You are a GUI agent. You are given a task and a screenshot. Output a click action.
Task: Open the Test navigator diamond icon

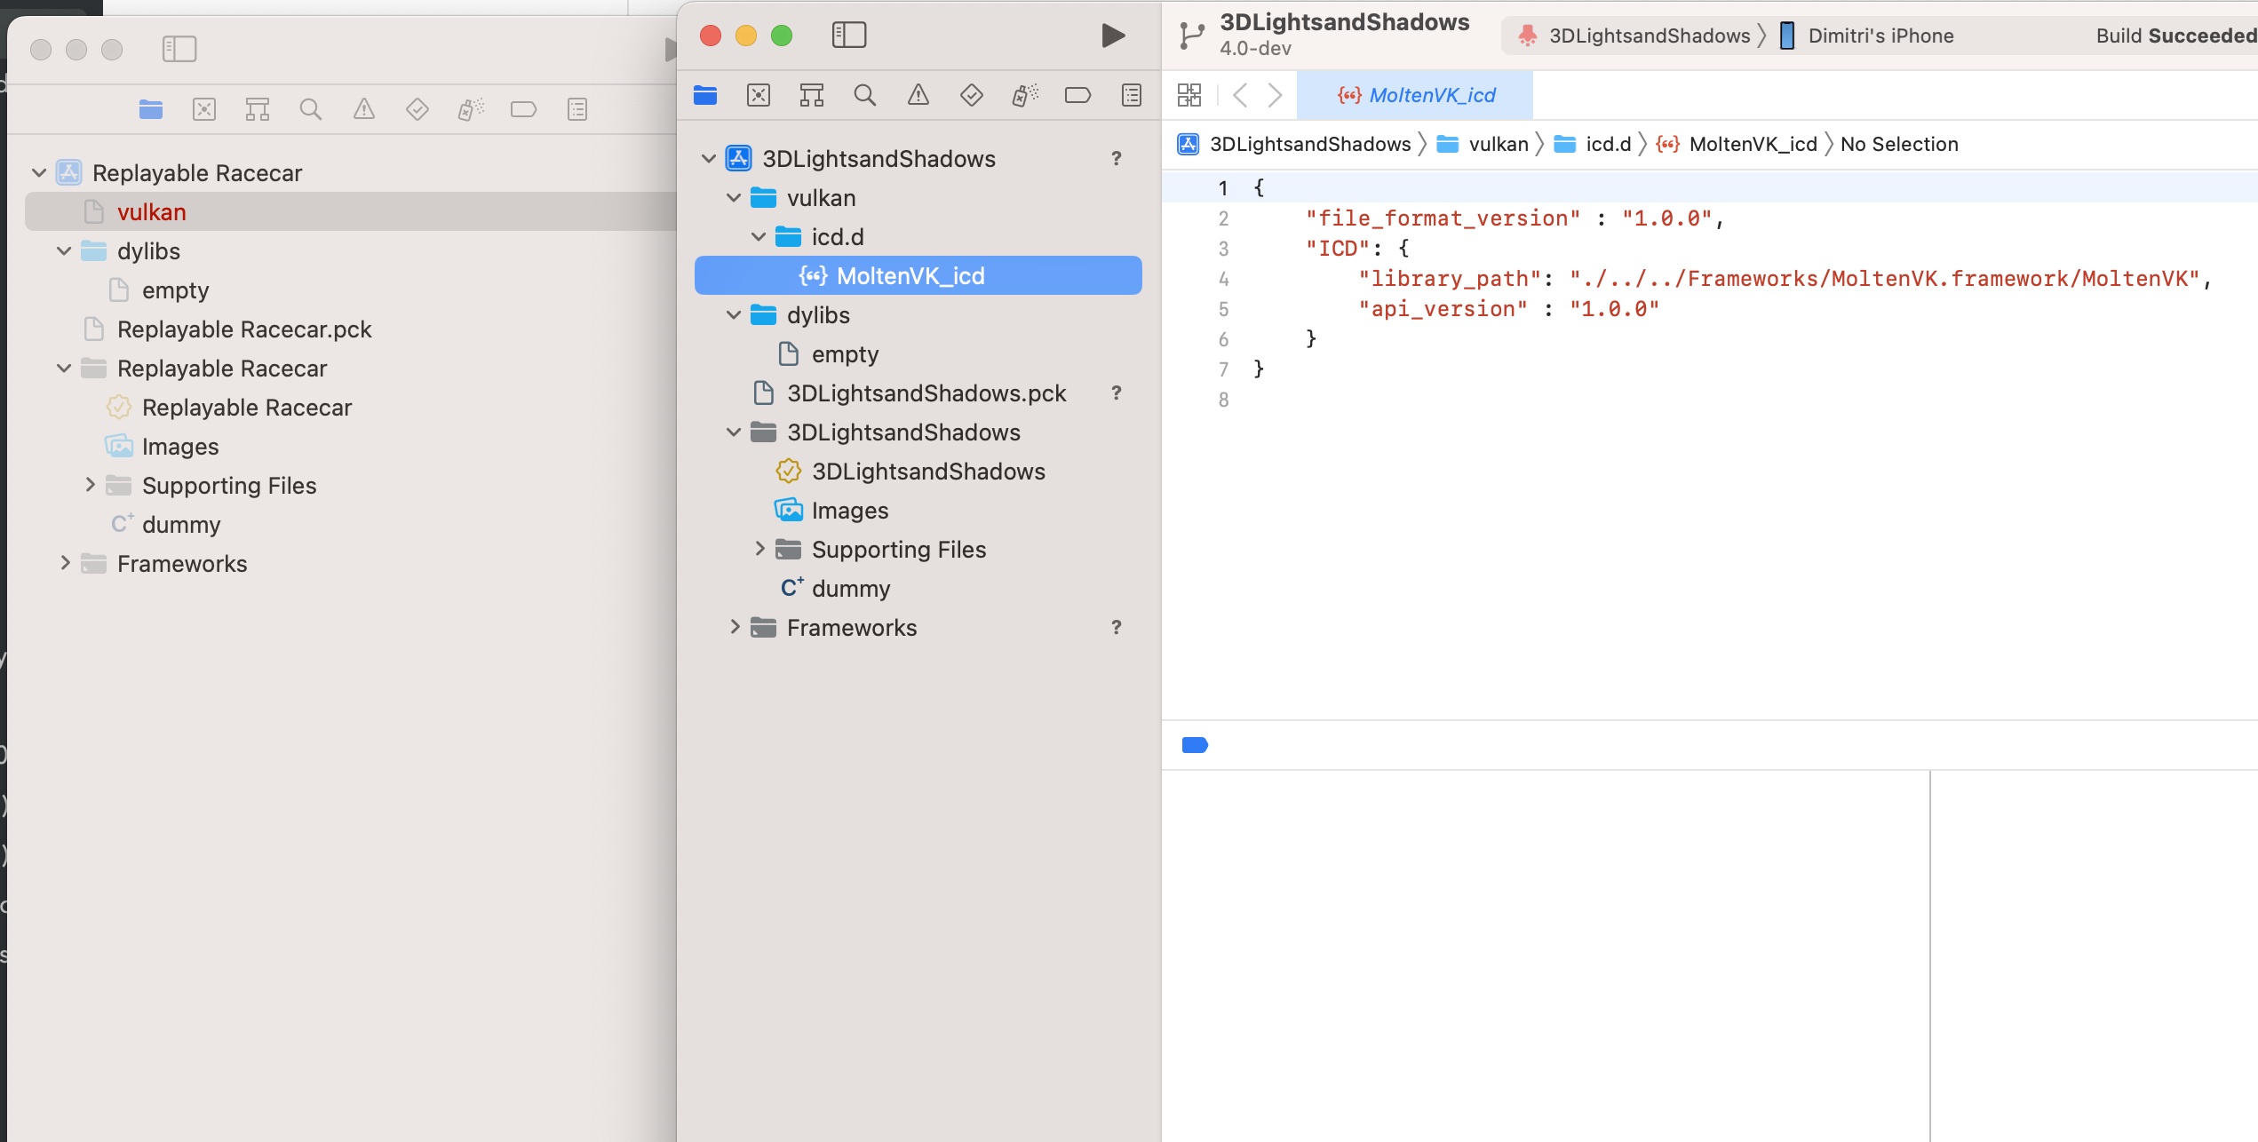(972, 95)
